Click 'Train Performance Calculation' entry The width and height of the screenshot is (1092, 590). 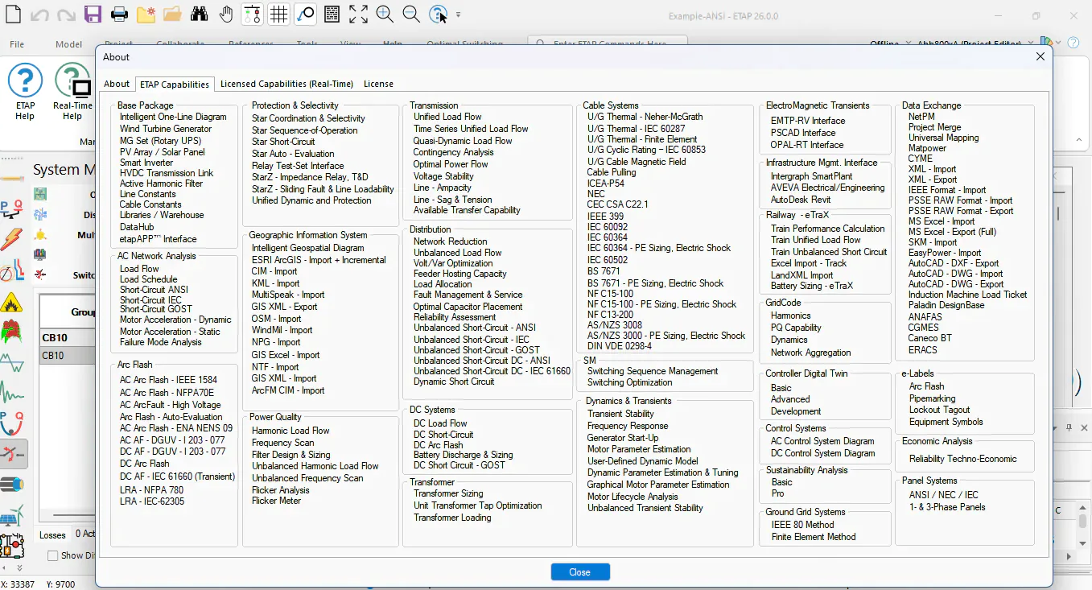(x=827, y=229)
